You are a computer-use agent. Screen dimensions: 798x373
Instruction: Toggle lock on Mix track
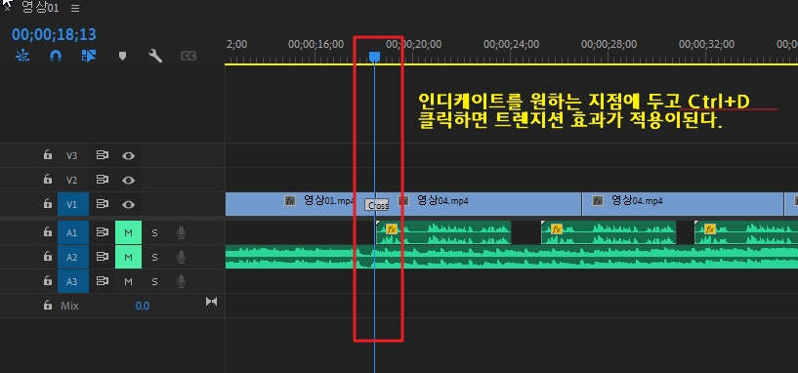tap(47, 306)
